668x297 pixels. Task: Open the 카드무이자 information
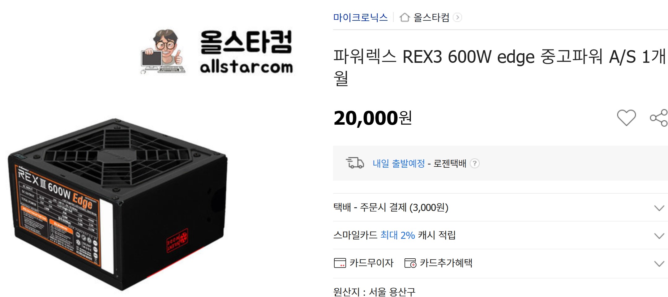(x=364, y=263)
